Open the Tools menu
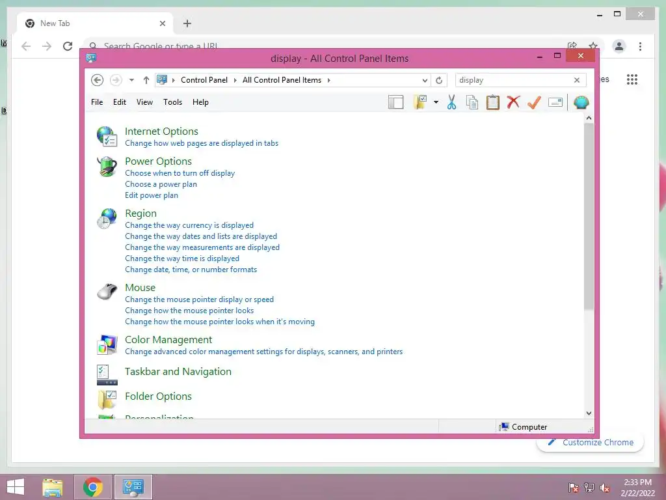 coord(172,102)
